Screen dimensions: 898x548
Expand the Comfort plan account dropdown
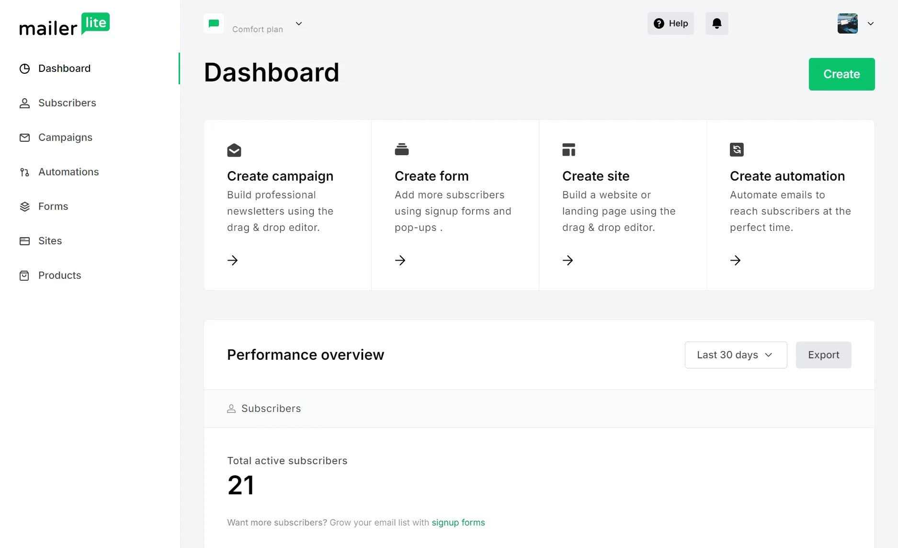pyautogui.click(x=299, y=23)
